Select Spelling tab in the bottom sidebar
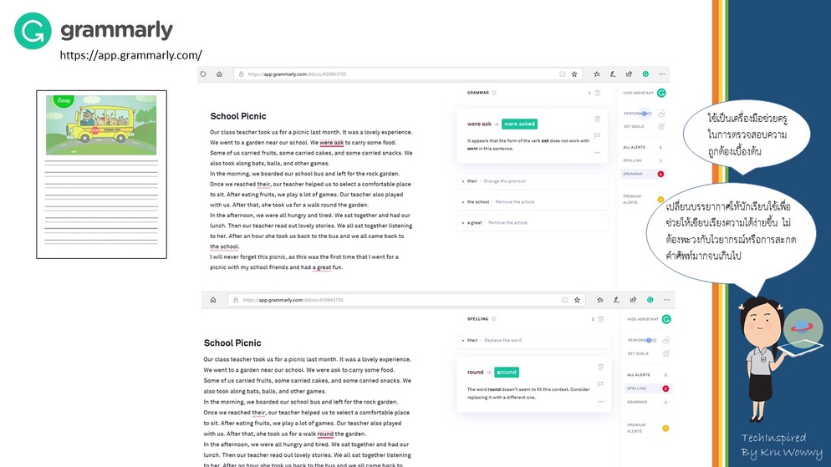This screenshot has height=467, width=831. tap(648, 388)
